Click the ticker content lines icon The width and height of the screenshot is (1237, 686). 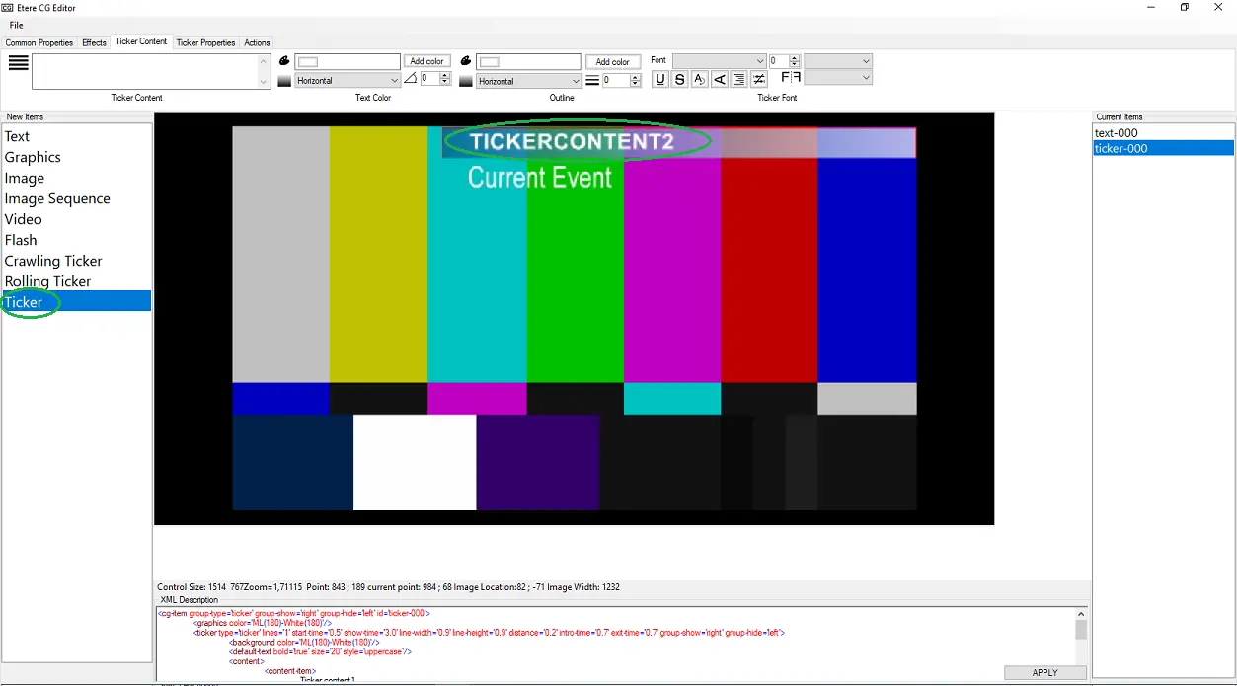(x=18, y=63)
